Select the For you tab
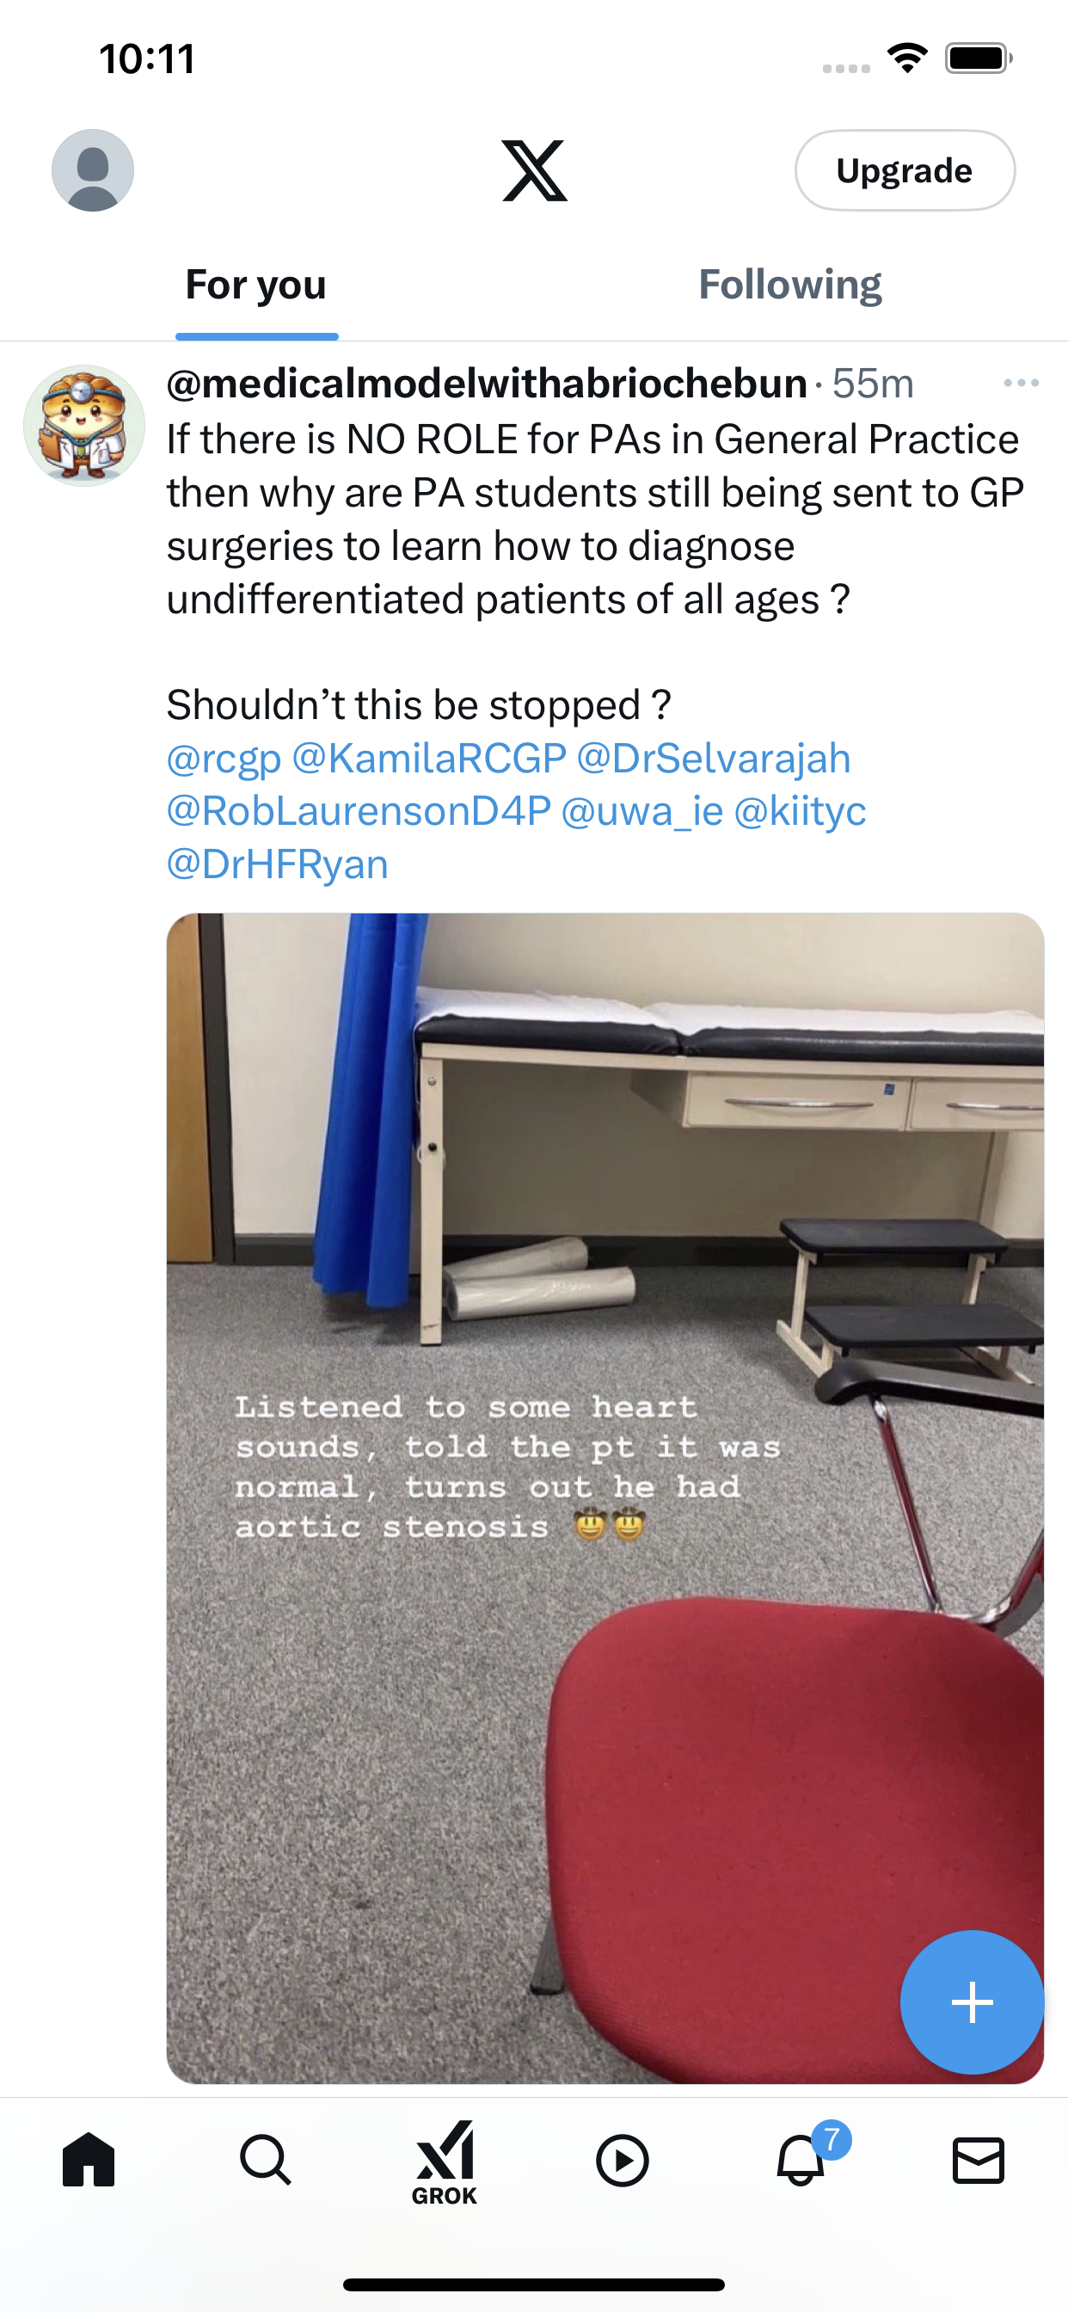This screenshot has height=2312, width=1068. [x=255, y=285]
